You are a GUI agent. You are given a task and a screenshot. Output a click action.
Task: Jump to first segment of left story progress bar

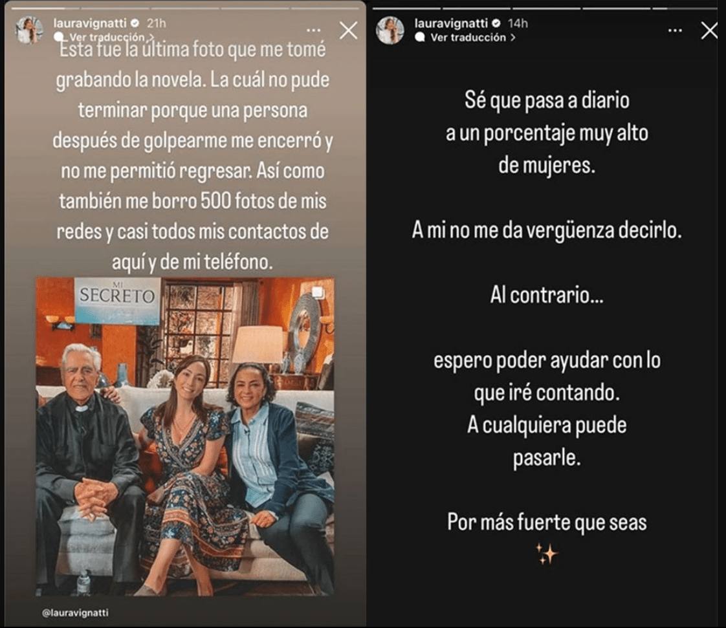point(45,8)
